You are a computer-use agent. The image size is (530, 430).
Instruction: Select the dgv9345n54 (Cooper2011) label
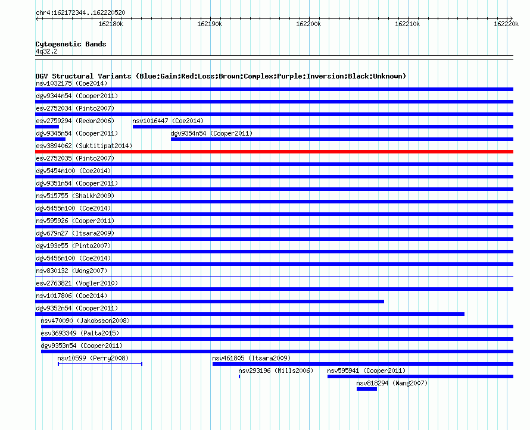click(77, 133)
